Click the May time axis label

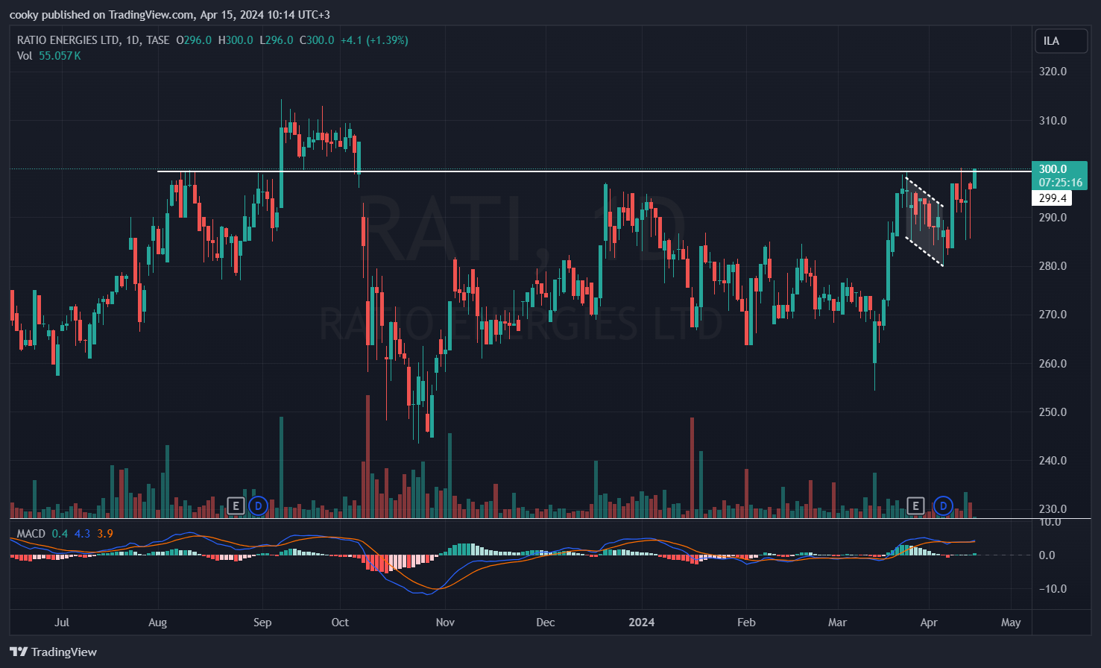tap(1011, 623)
